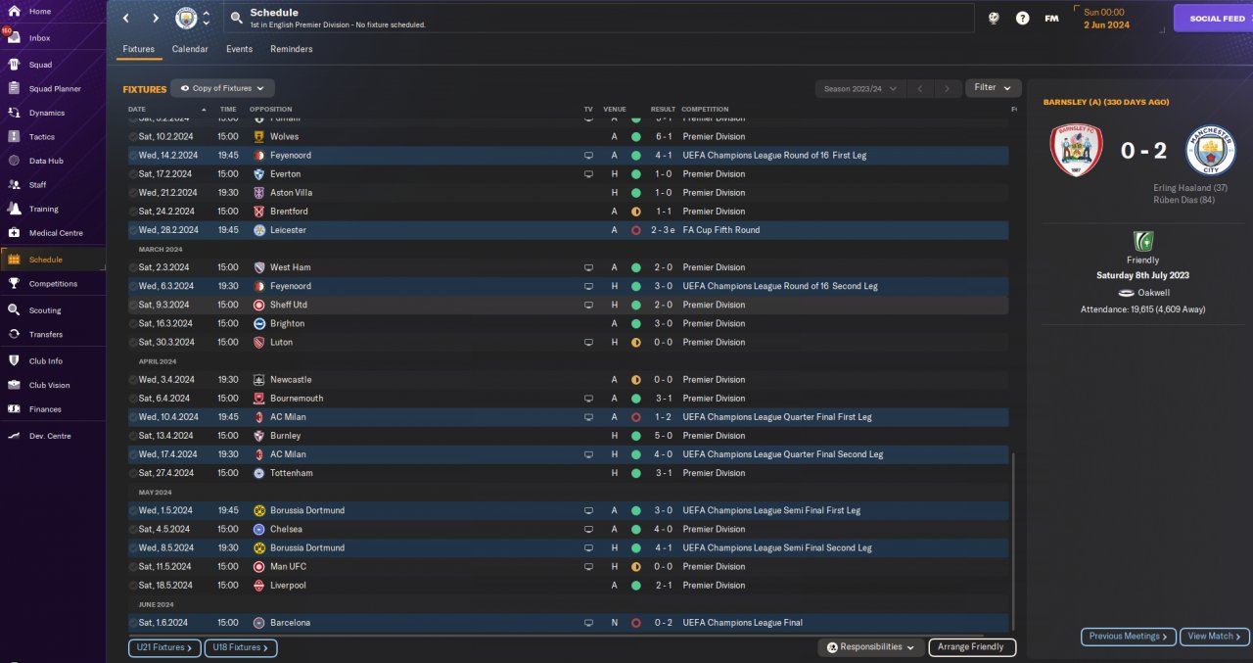Open Dev. Centre in the sidebar
This screenshot has height=663, width=1253.
pos(53,436)
